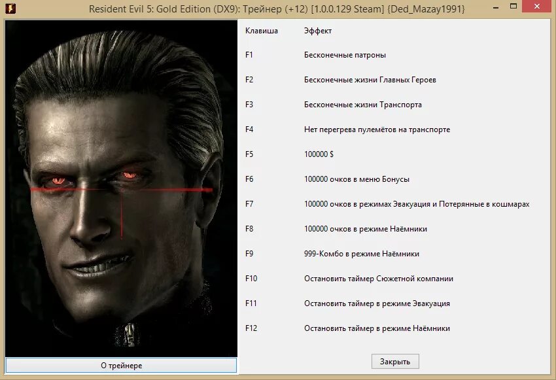
Task: Select the F6 key label
Action: (x=249, y=179)
